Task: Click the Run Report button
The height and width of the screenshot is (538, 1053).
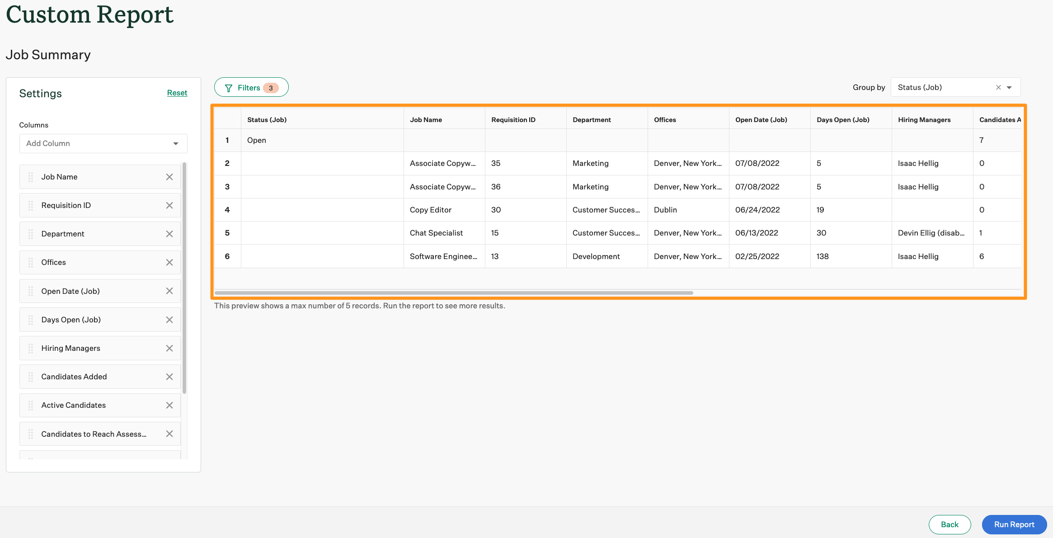Action: click(1014, 524)
